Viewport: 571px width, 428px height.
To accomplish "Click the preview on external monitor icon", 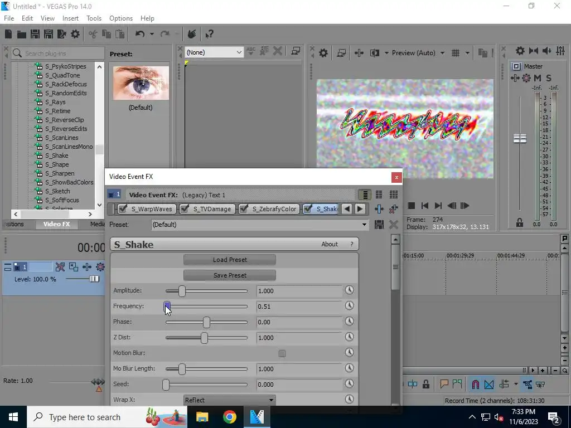I will [x=342, y=53].
